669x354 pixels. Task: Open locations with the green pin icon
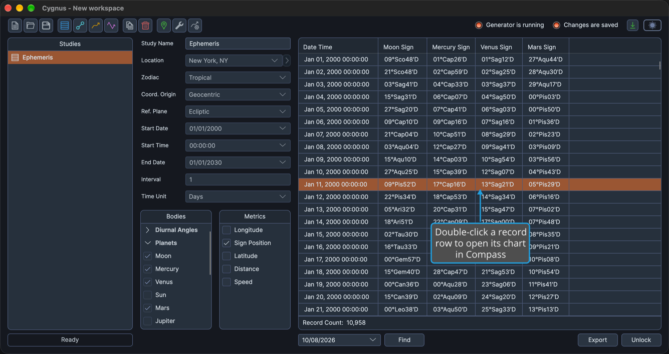coord(164,25)
